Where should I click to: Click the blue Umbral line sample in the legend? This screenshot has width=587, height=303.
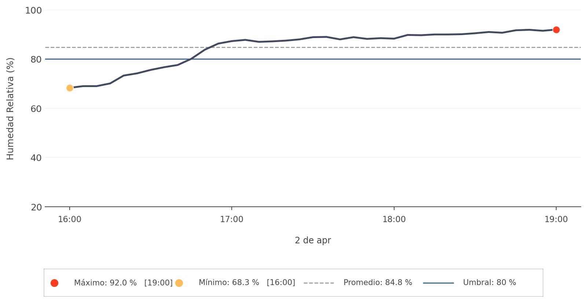tap(438, 283)
